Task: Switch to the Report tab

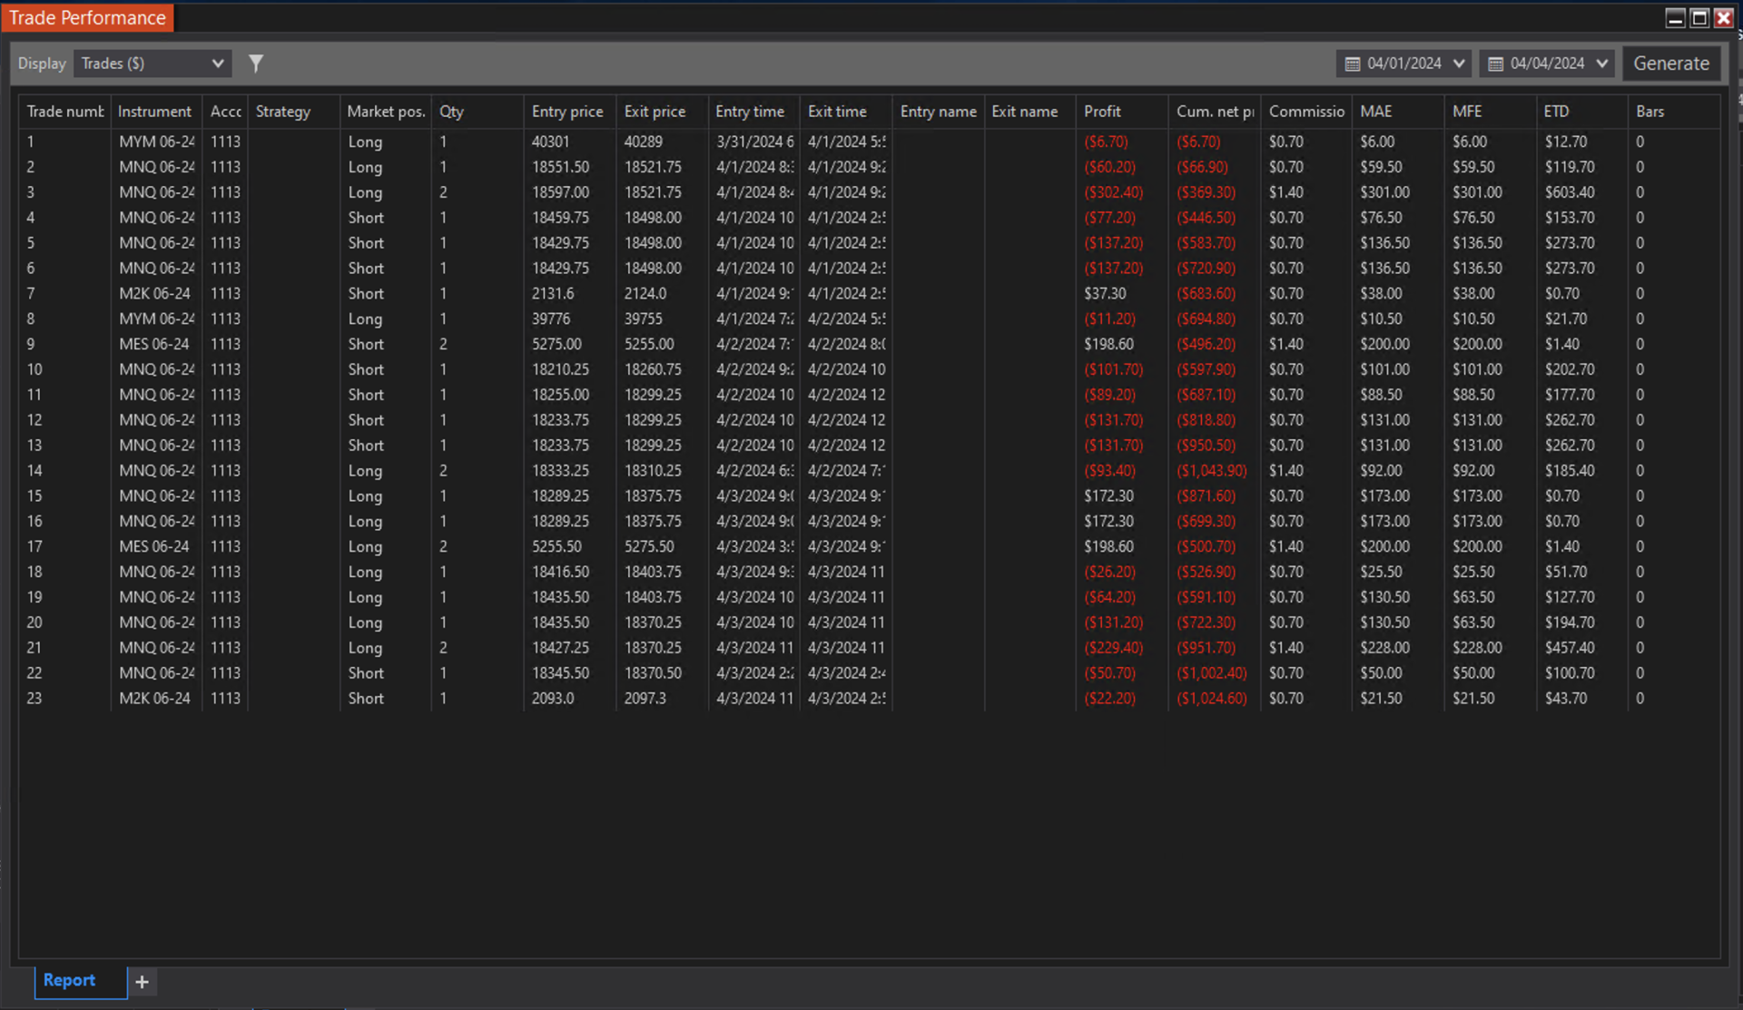Action: (69, 980)
